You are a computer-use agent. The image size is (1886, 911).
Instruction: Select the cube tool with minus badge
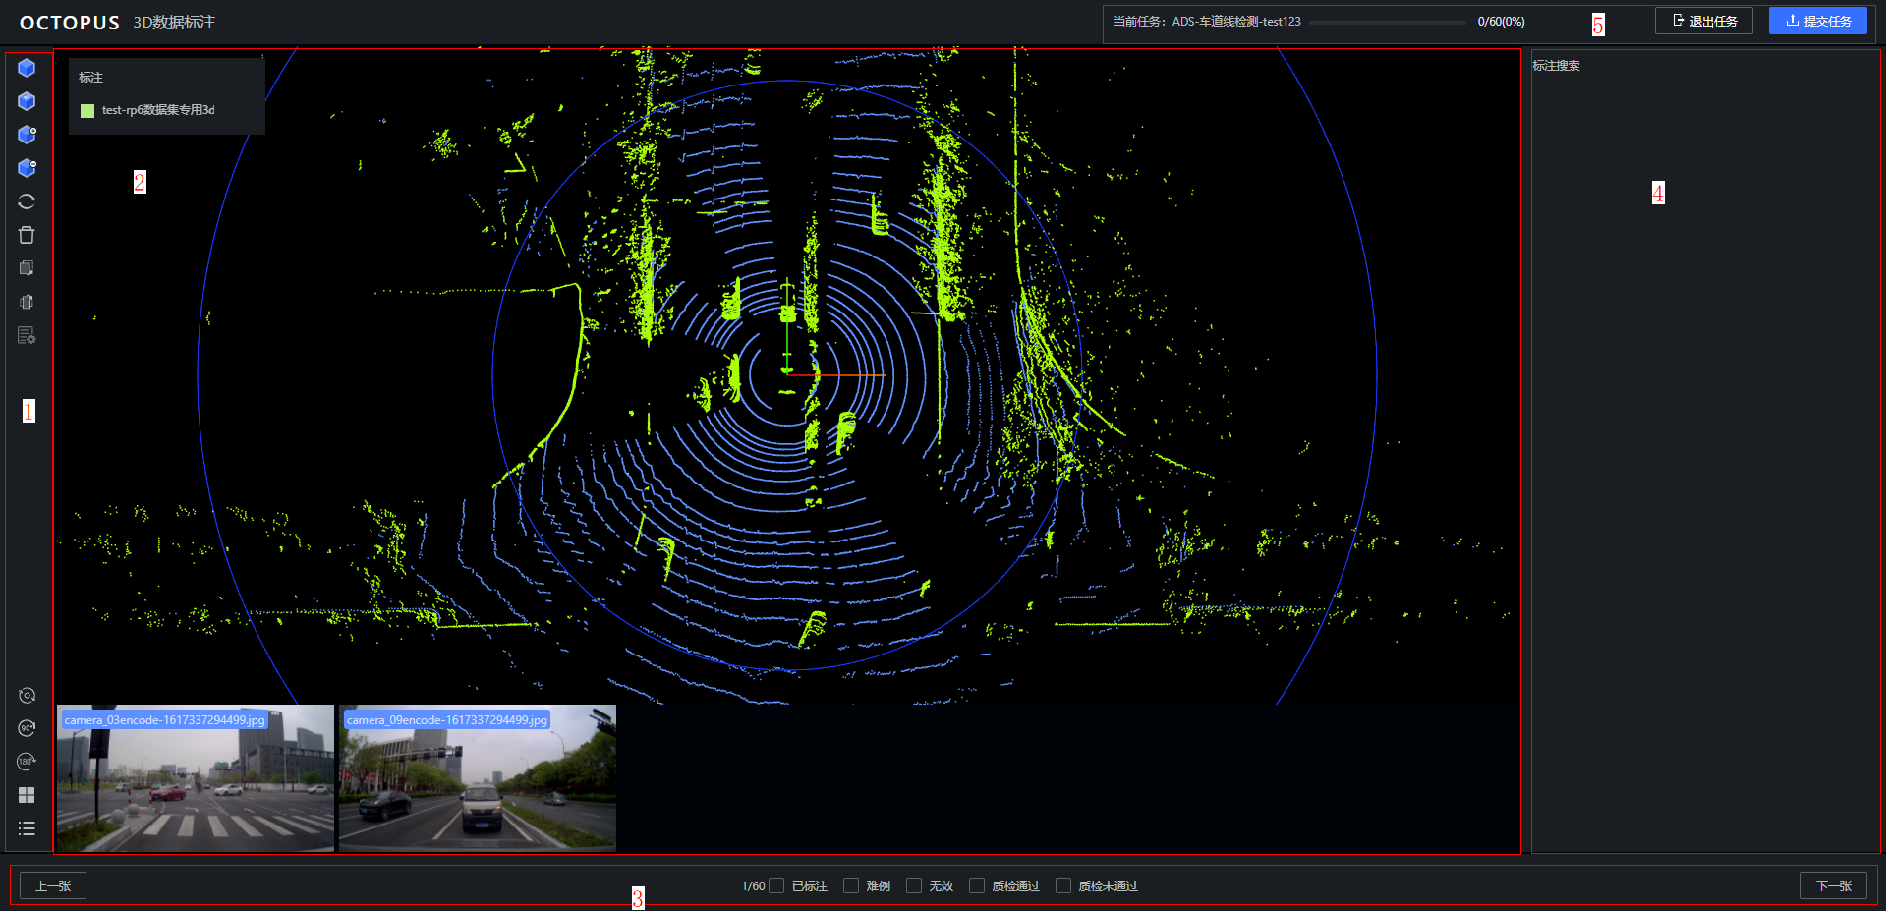[27, 168]
